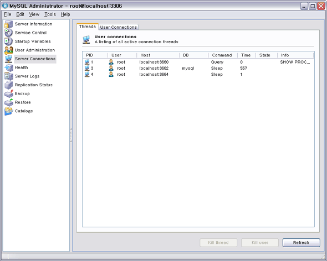Image resolution: width=327 pixels, height=261 pixels.
Task: Click the Server Logs icon
Action: coord(8,76)
